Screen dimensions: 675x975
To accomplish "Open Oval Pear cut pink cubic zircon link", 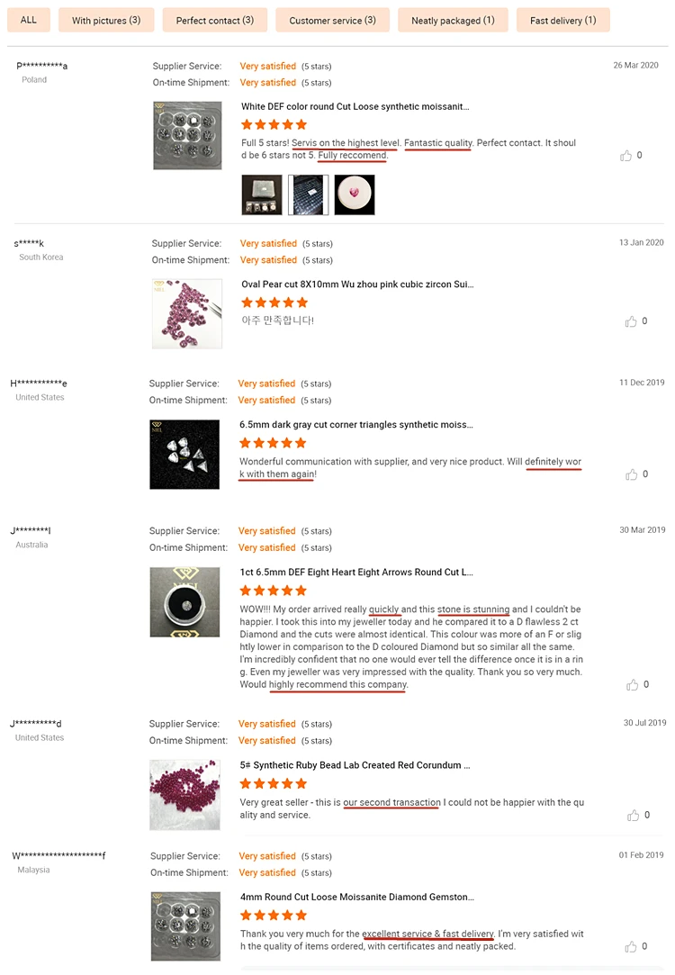I will coord(357,284).
